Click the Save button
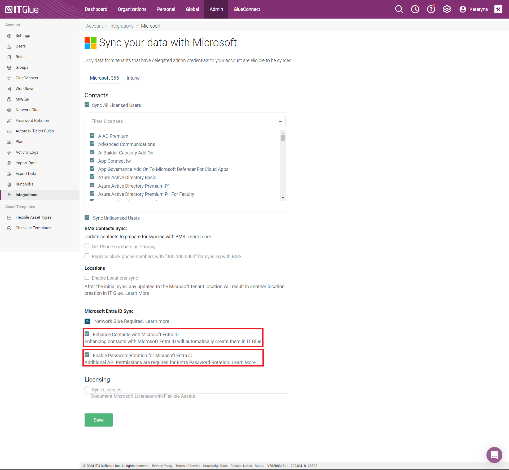 pyautogui.click(x=99, y=420)
